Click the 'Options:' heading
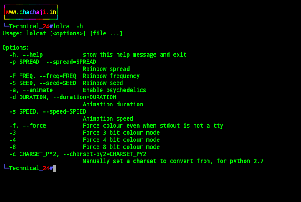 [x=16, y=48]
